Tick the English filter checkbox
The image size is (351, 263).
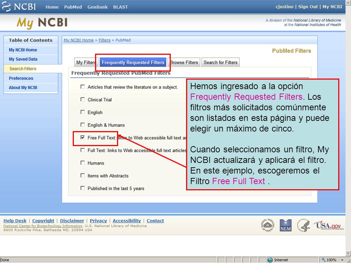click(83, 112)
